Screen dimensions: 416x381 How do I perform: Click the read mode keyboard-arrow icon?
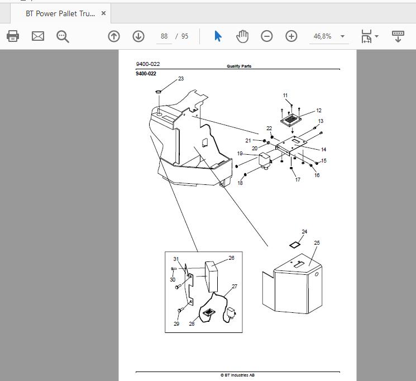point(398,36)
